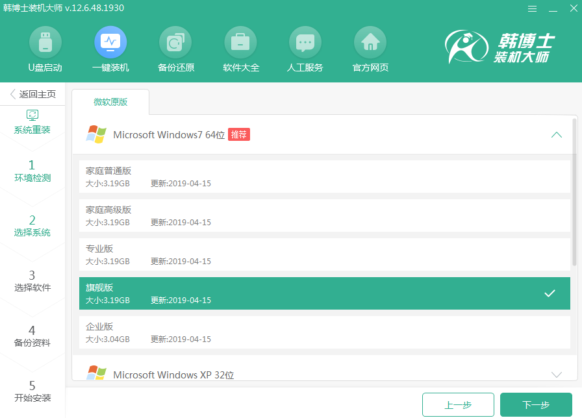Expand Microsoft Windows XP 32位 options
The image size is (582, 418).
(x=557, y=373)
